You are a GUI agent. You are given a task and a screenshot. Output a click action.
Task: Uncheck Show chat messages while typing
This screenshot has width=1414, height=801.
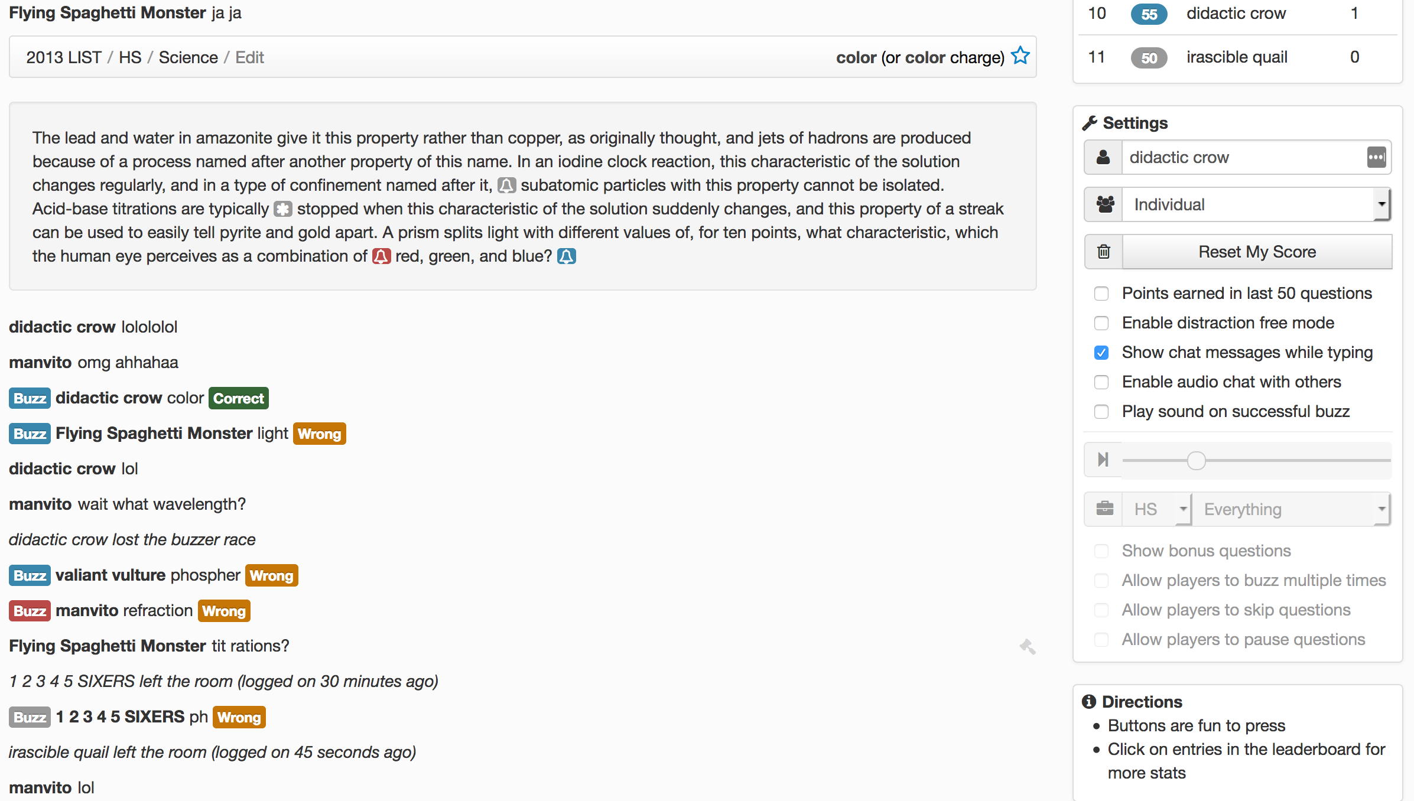1101,353
